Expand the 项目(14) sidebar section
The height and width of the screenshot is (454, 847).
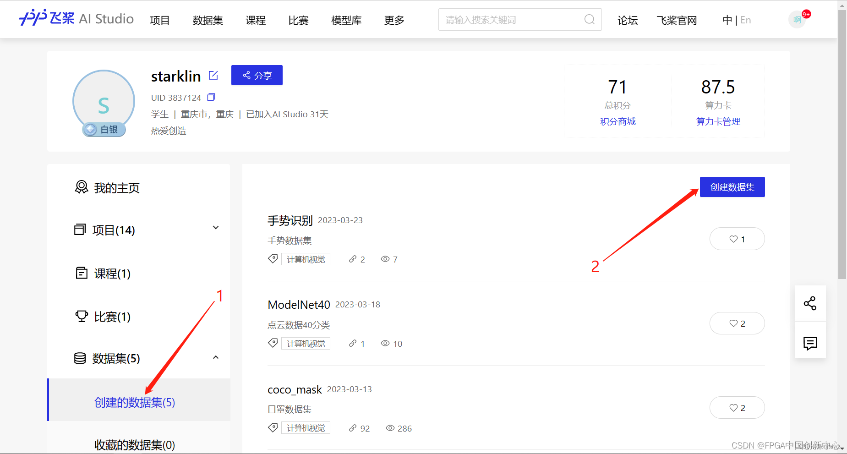point(216,228)
